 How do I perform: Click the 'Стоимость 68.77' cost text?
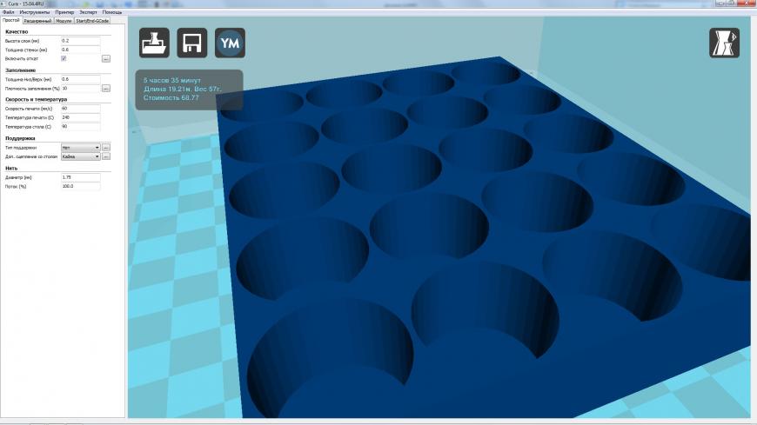pyautogui.click(x=171, y=97)
